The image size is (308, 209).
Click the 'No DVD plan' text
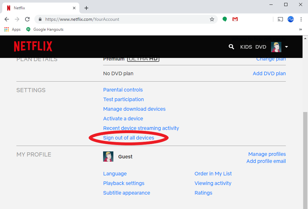[118, 73]
